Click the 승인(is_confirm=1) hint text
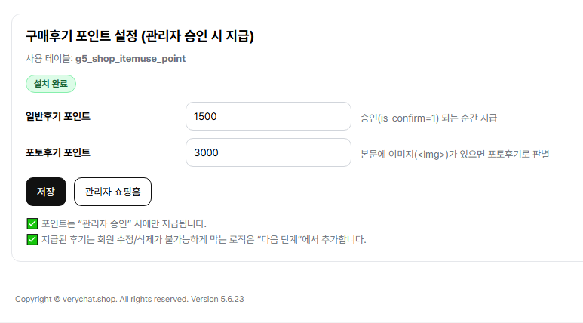The image size is (583, 323). (x=428, y=118)
